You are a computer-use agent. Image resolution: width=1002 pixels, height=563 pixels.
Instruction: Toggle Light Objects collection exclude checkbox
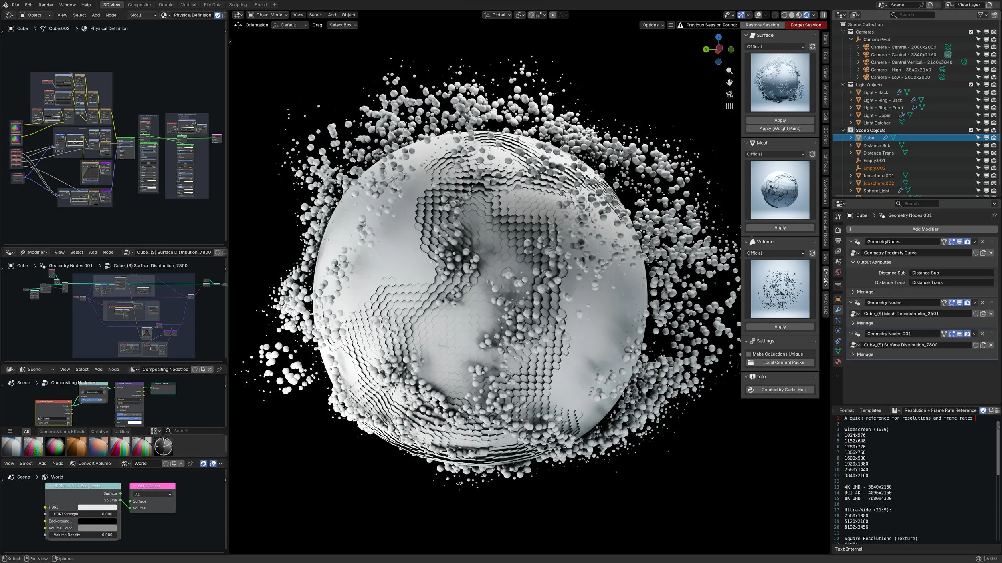pos(970,85)
